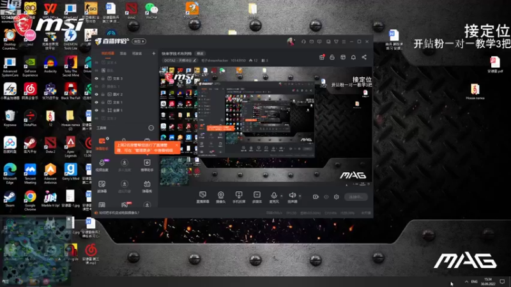This screenshot has height=287, width=511.
Task: Toggle lock on 图片 2 source
Action: (103, 94)
